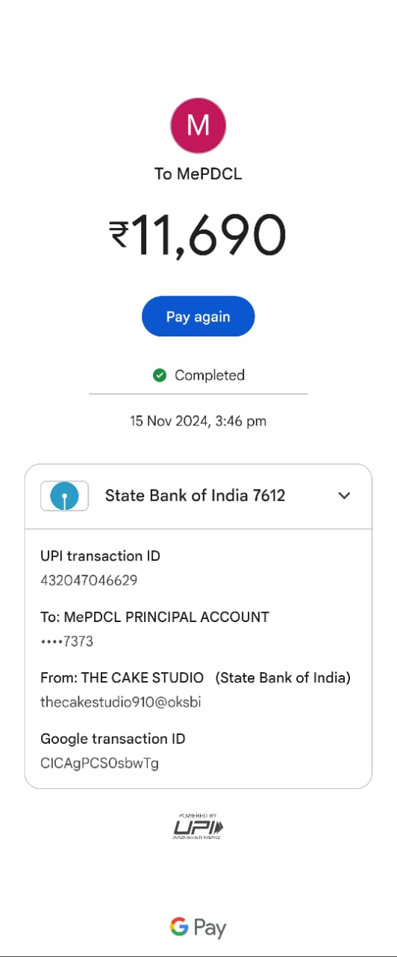Tap the ₹11,690 amount text
Image resolution: width=397 pixels, height=957 pixels.
[x=198, y=235]
